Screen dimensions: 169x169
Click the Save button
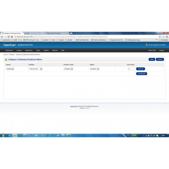point(152,59)
